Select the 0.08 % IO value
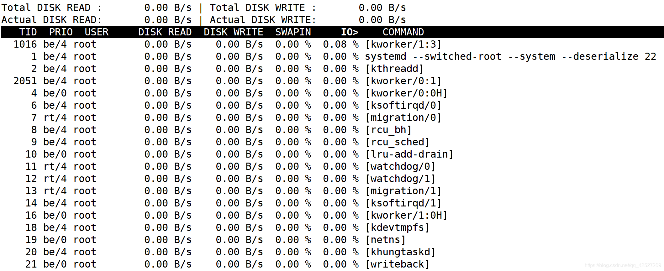The height and width of the screenshot is (271, 664). 341,44
